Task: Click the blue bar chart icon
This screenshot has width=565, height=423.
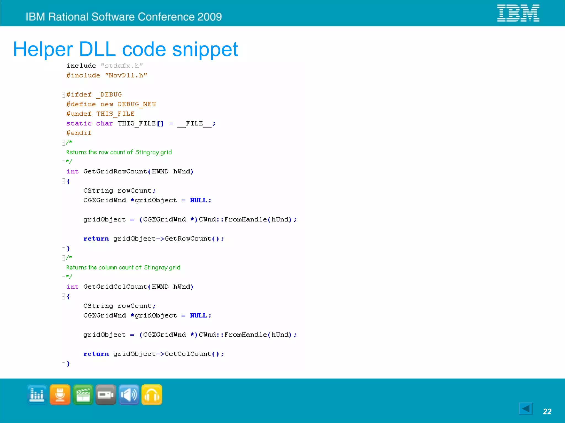Action: [x=37, y=395]
